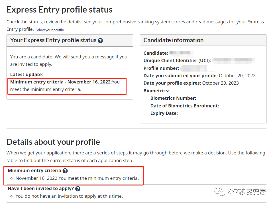
Task: Click the blurred Profile number value
Action: click(197, 68)
